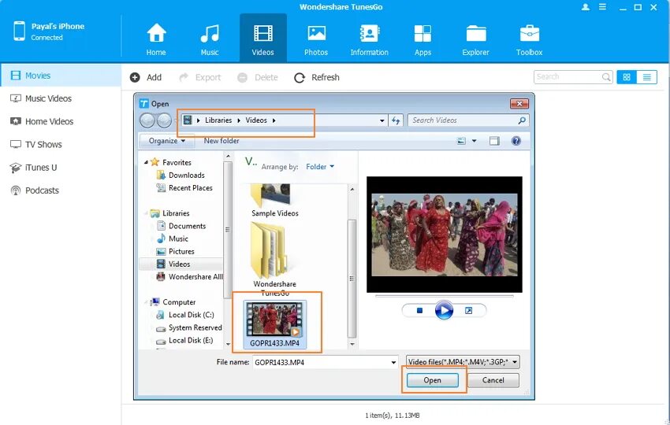This screenshot has height=425, width=670.
Task: Expand the File name dropdown
Action: point(393,363)
